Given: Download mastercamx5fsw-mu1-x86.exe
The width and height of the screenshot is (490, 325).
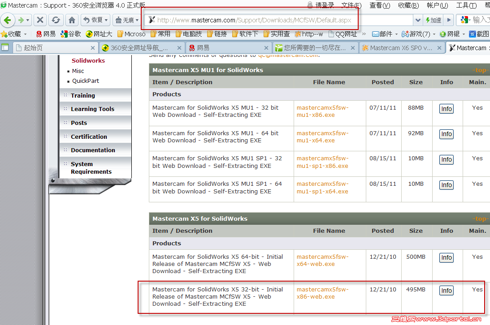Looking at the screenshot, I should point(322,111).
